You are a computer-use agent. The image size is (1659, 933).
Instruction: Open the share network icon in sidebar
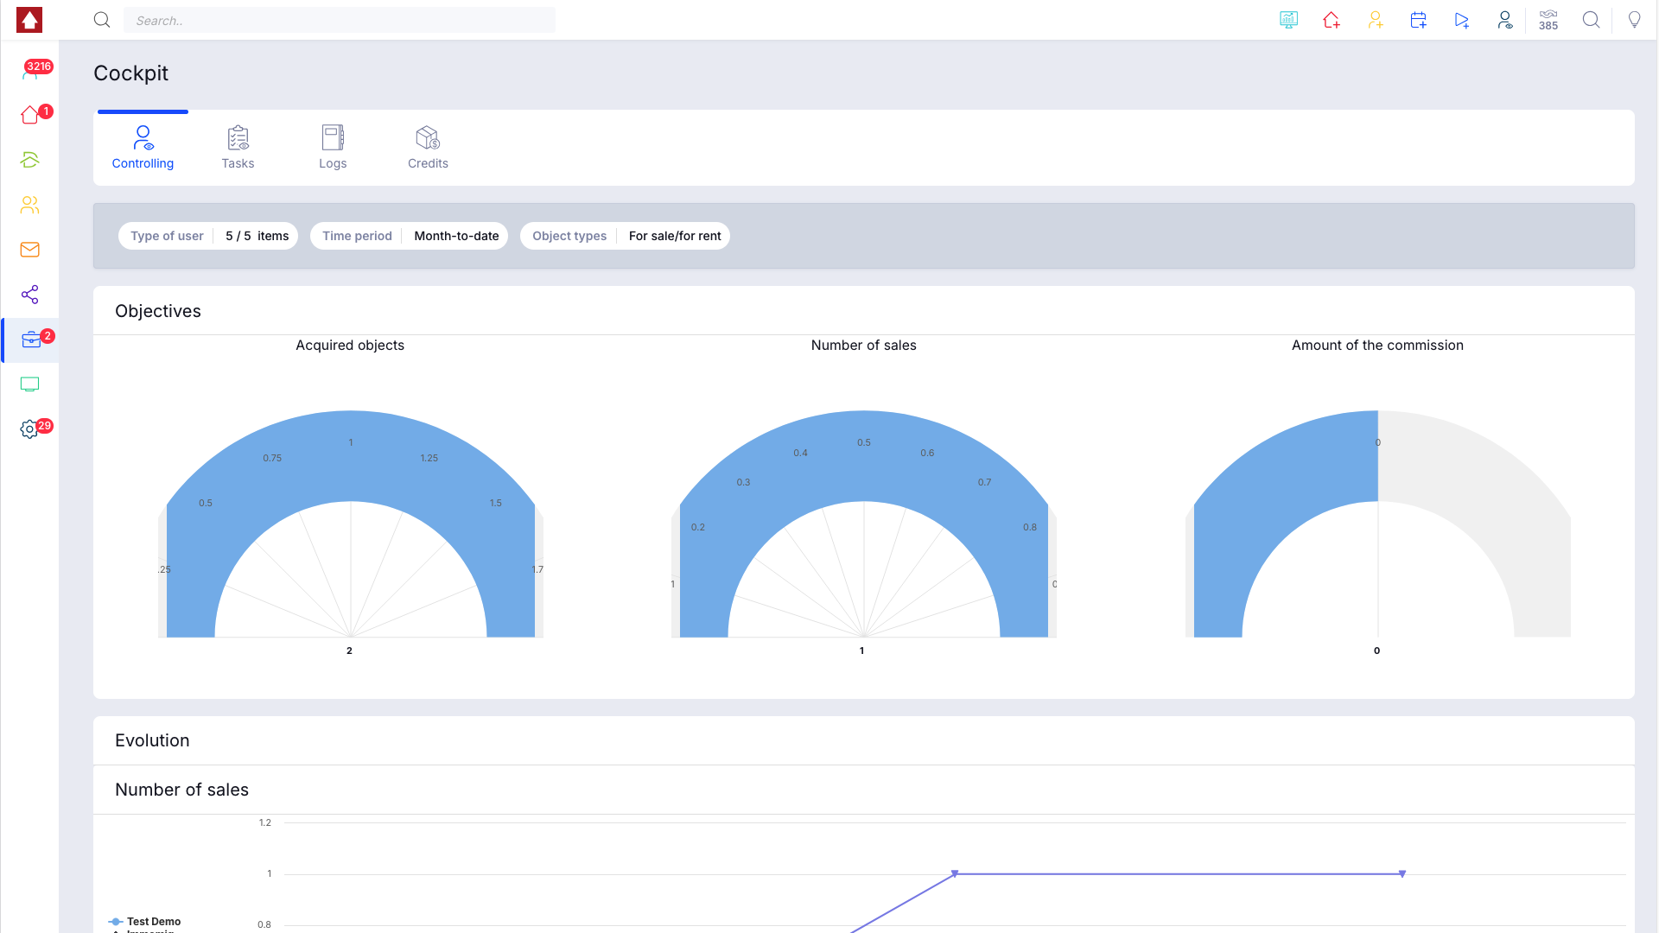pos(30,295)
